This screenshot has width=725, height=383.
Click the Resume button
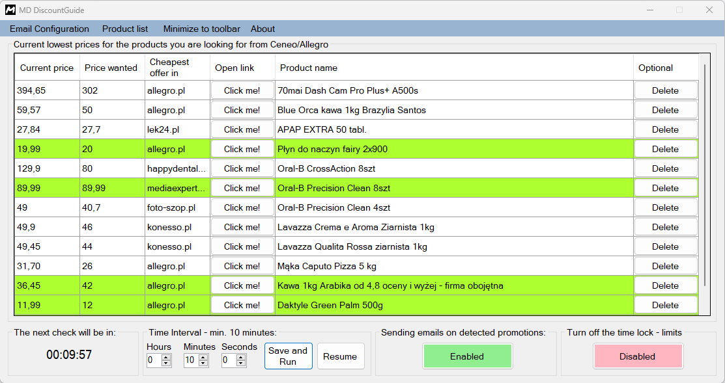(340, 356)
